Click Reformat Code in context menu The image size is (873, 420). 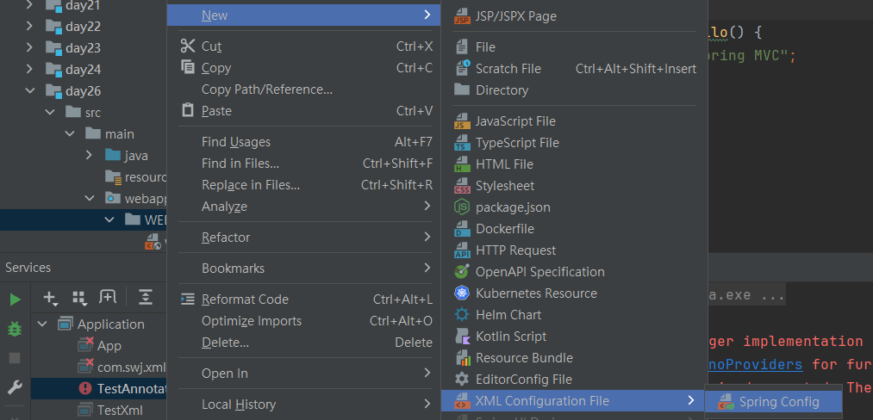tap(245, 300)
